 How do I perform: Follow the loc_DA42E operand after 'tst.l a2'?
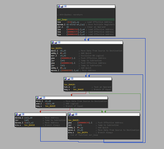click(x=78, y=89)
